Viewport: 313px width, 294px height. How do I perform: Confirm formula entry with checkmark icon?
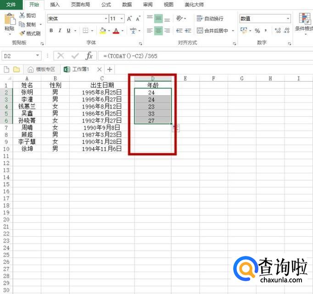75,56
